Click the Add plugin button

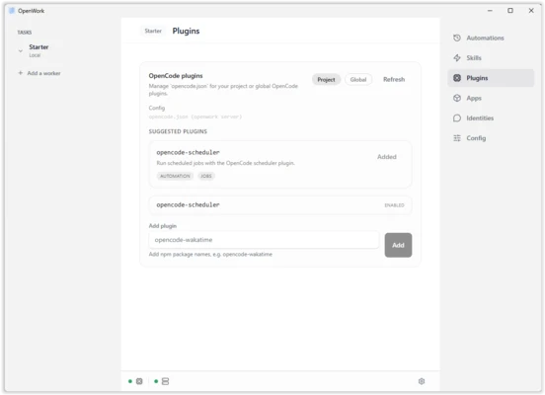click(x=398, y=245)
